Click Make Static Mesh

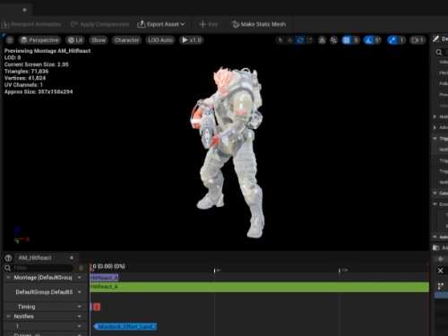259,24
